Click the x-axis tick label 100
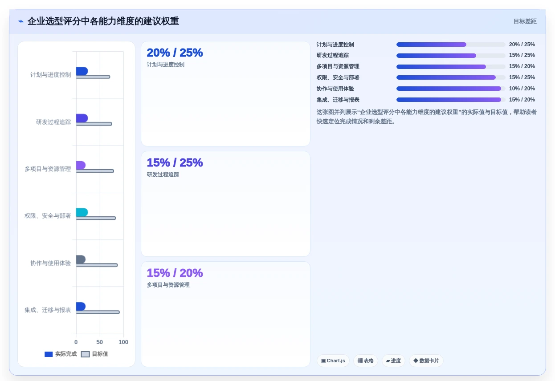Image resolution: width=555 pixels, height=381 pixels. [x=123, y=342]
